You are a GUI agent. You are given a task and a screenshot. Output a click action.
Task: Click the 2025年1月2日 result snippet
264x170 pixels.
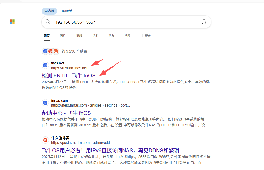click(x=126, y=160)
